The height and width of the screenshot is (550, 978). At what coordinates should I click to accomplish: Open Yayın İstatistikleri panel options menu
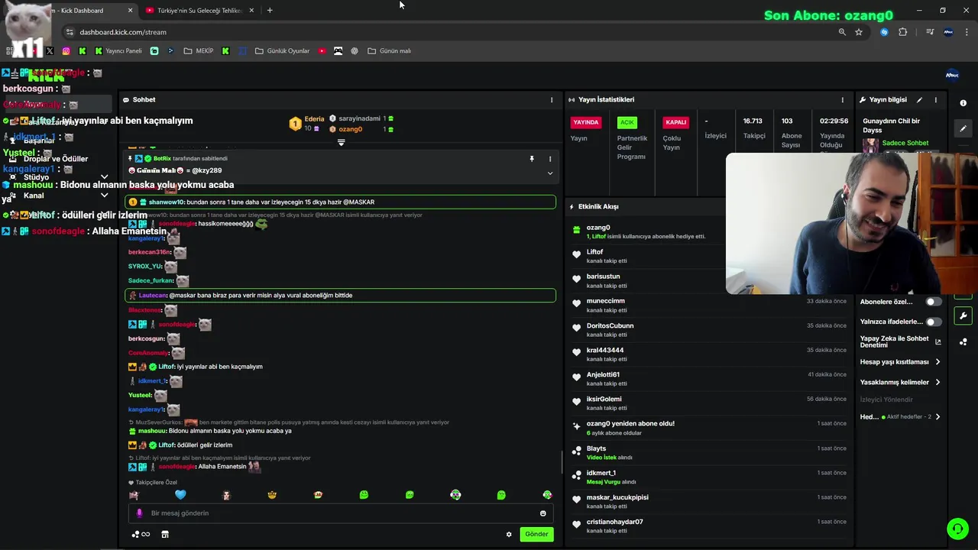pyautogui.click(x=843, y=100)
